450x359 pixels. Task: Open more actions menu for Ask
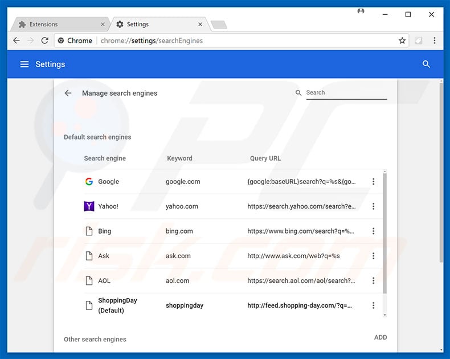pos(373,256)
